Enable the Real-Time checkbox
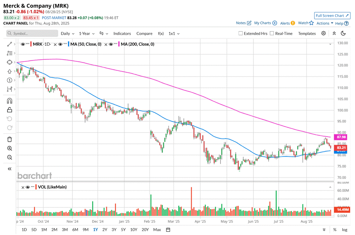355x235 pixels. [272, 34]
